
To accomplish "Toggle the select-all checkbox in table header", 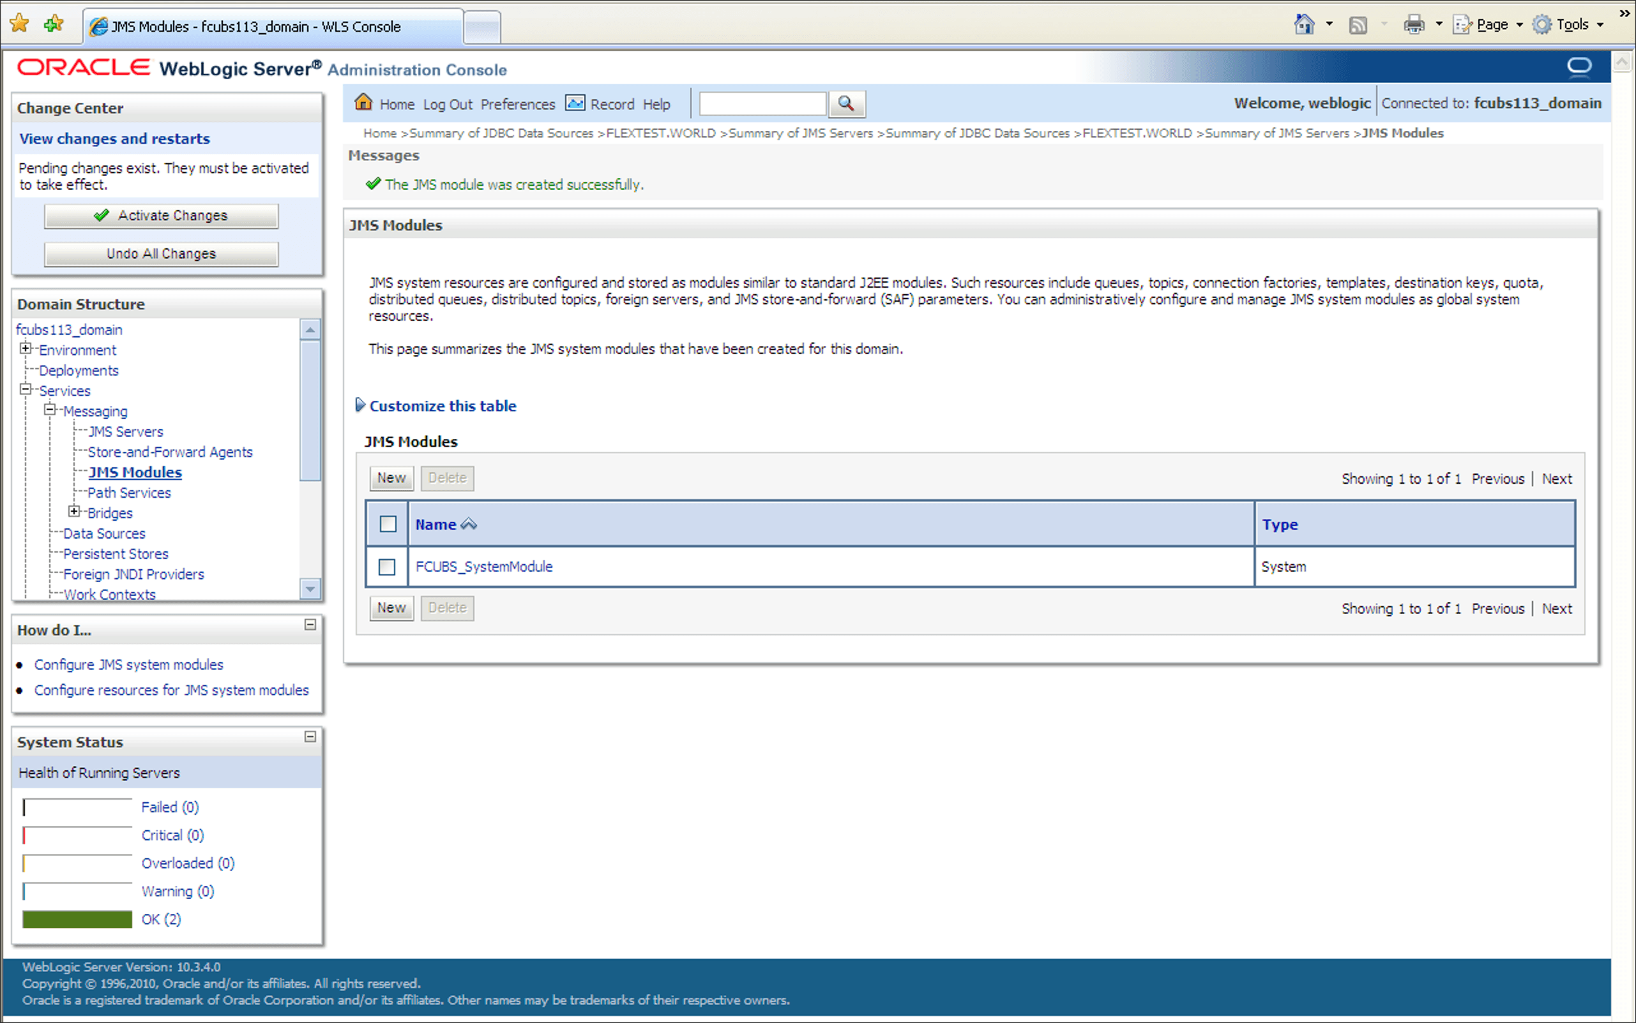I will 388,525.
